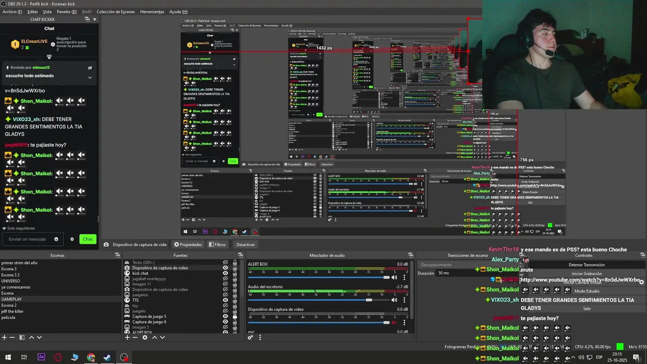This screenshot has width=647, height=364.
Task: Open the Herramientas menu
Action: click(x=152, y=12)
